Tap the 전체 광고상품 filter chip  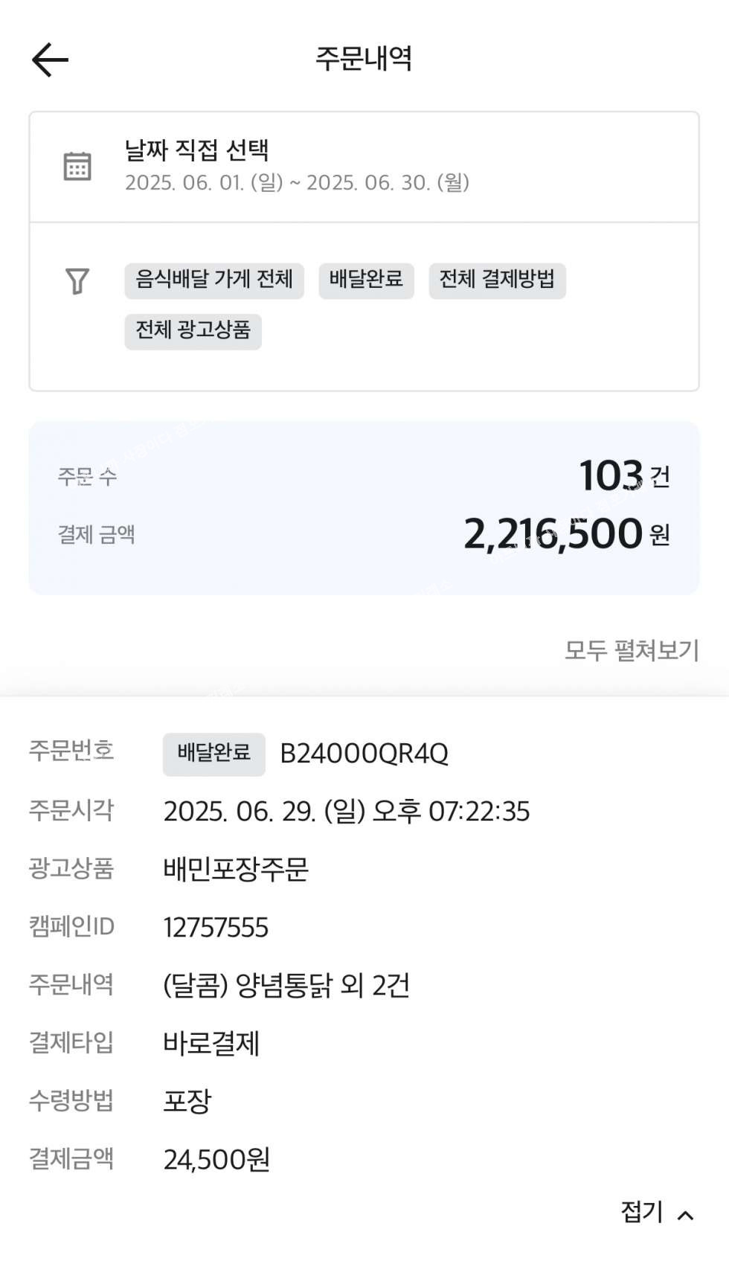point(193,331)
